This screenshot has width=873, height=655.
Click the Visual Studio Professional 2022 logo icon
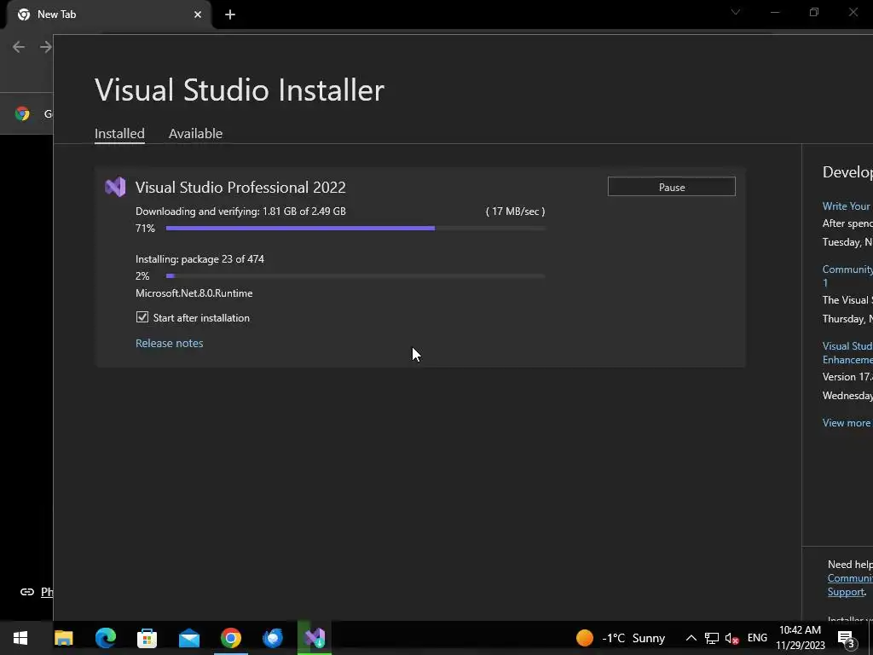point(115,187)
